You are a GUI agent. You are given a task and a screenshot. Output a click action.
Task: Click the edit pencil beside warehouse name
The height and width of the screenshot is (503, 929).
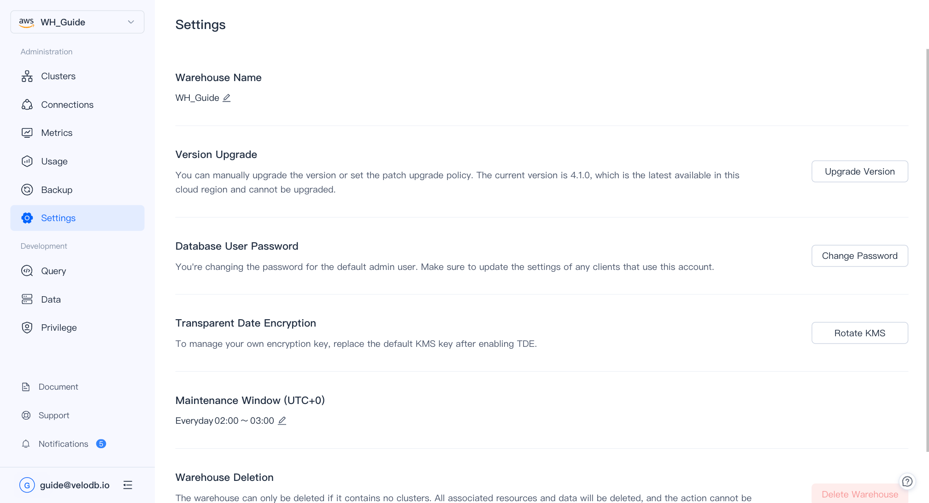click(227, 98)
